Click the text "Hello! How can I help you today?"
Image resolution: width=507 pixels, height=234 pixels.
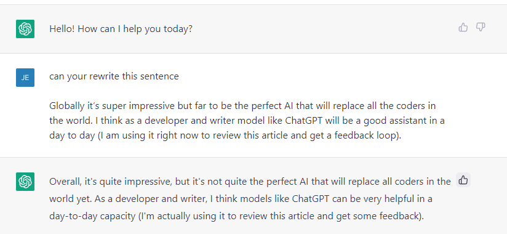tap(121, 29)
